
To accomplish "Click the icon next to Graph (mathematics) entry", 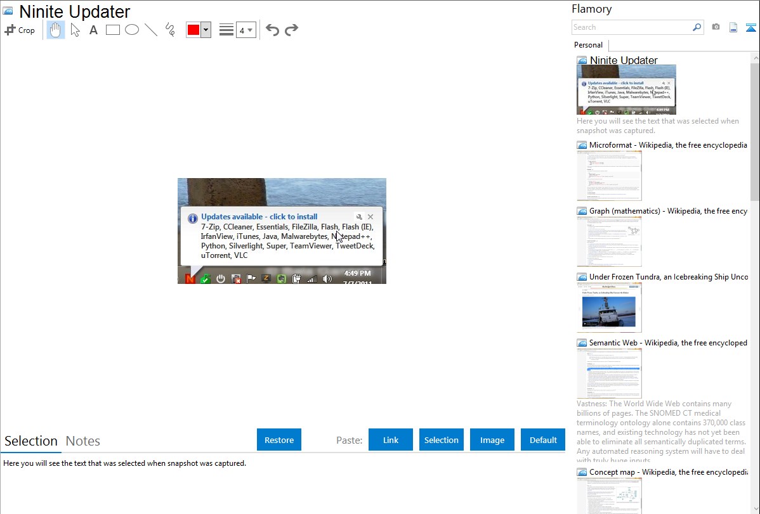I will click(582, 211).
